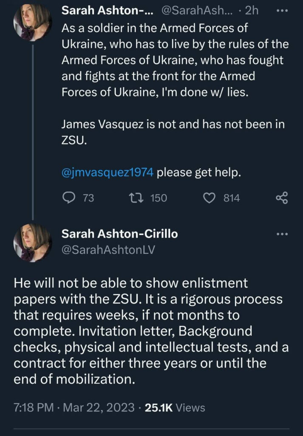Click the reply text about enlistment papers
Viewport: 303px width, 436px height.
(x=149, y=330)
